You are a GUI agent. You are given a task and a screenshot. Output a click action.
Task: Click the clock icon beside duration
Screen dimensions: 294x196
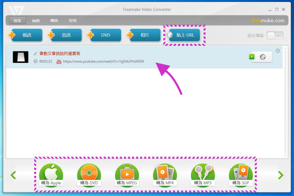36,61
